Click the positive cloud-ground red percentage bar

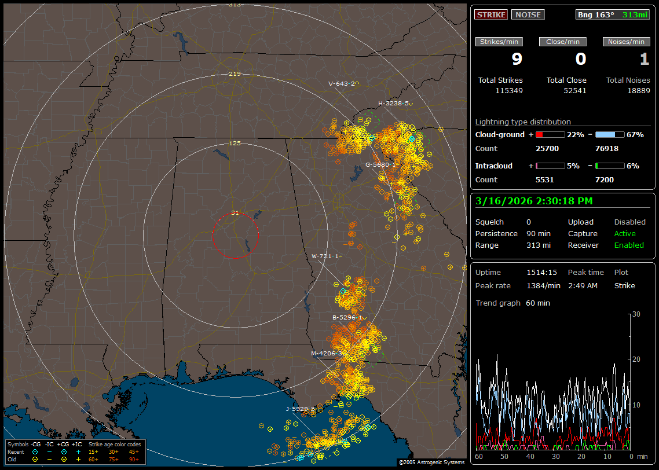[550, 134]
